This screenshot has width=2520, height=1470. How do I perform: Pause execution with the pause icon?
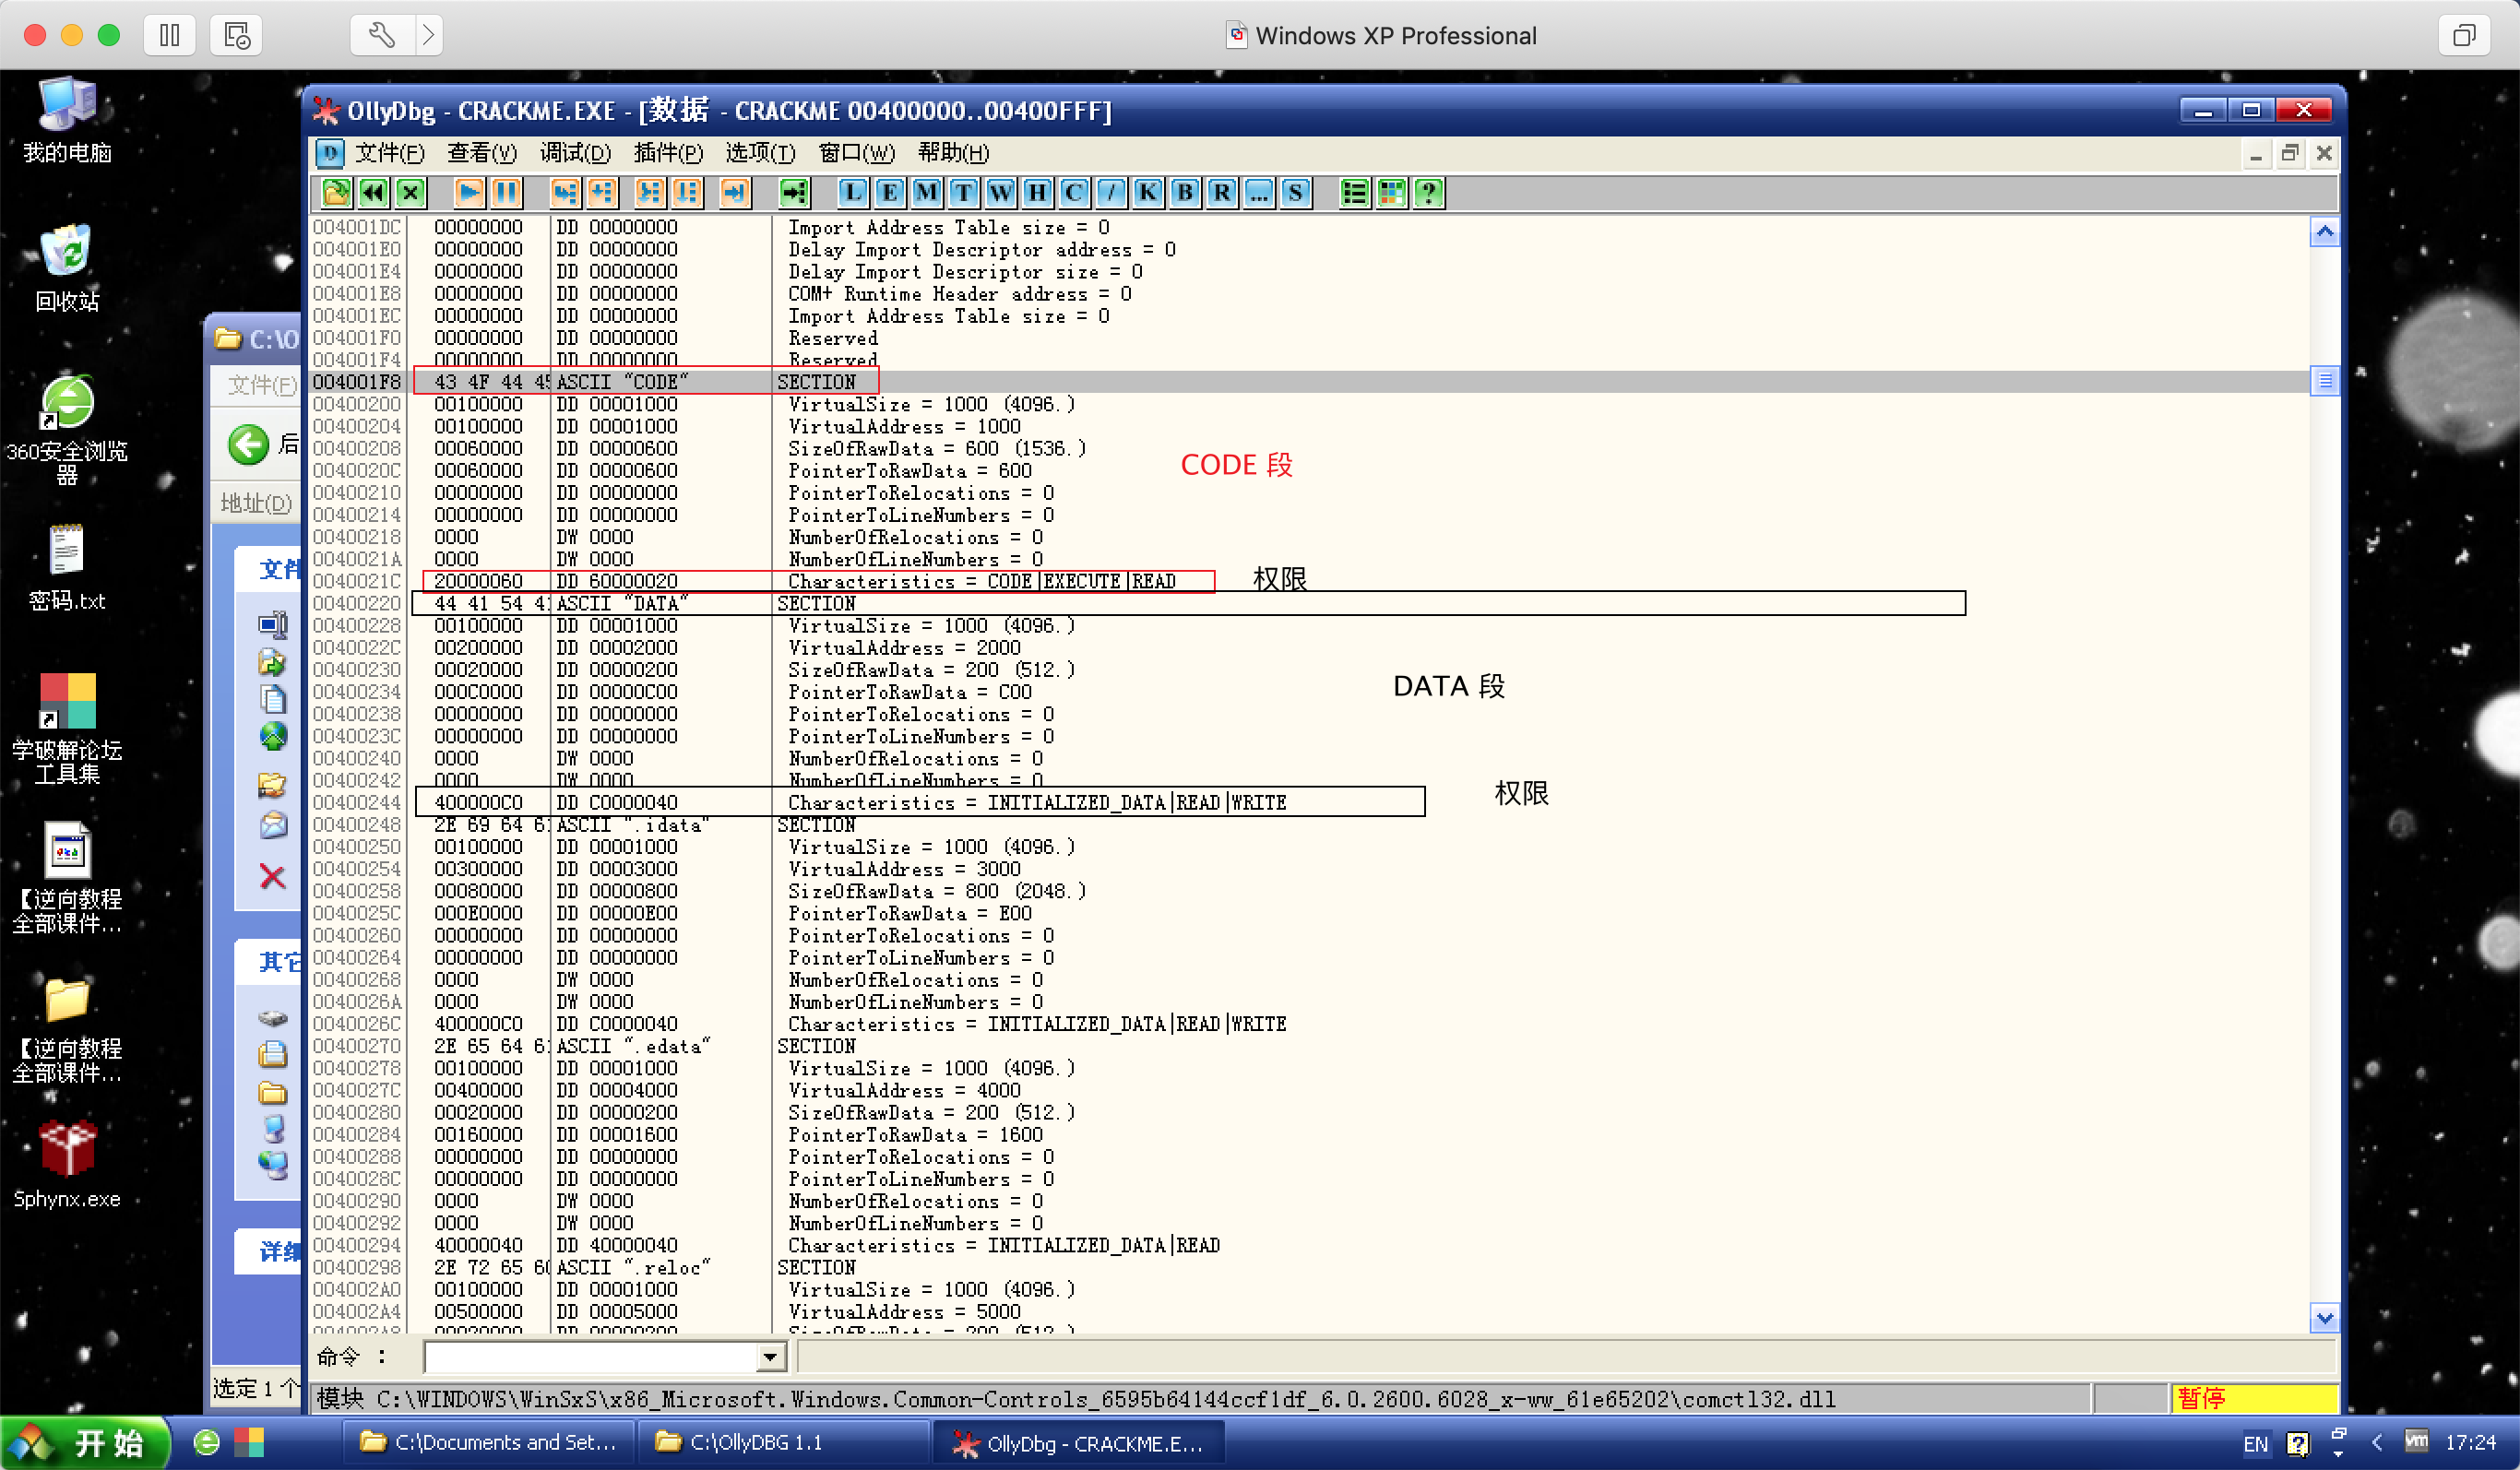click(x=506, y=192)
